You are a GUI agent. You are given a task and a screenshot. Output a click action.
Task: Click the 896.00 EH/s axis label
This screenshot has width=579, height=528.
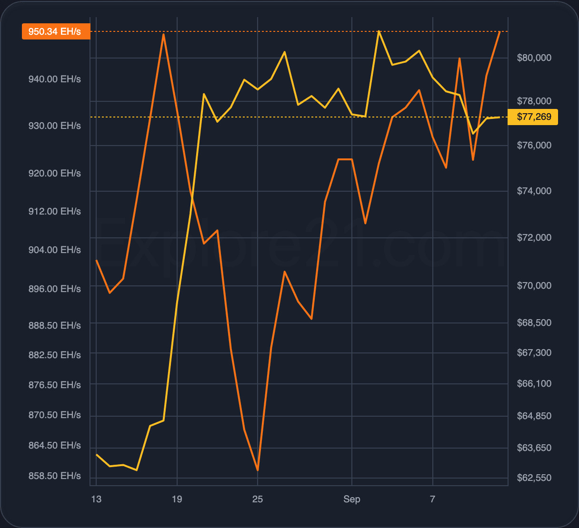tap(55, 289)
